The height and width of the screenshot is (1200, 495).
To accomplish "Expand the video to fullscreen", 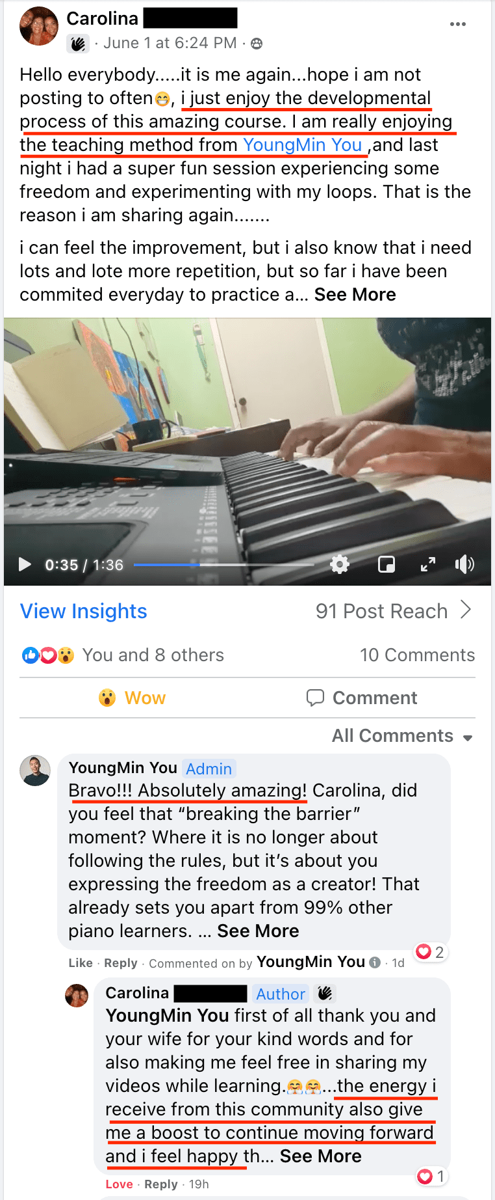I will [x=428, y=564].
